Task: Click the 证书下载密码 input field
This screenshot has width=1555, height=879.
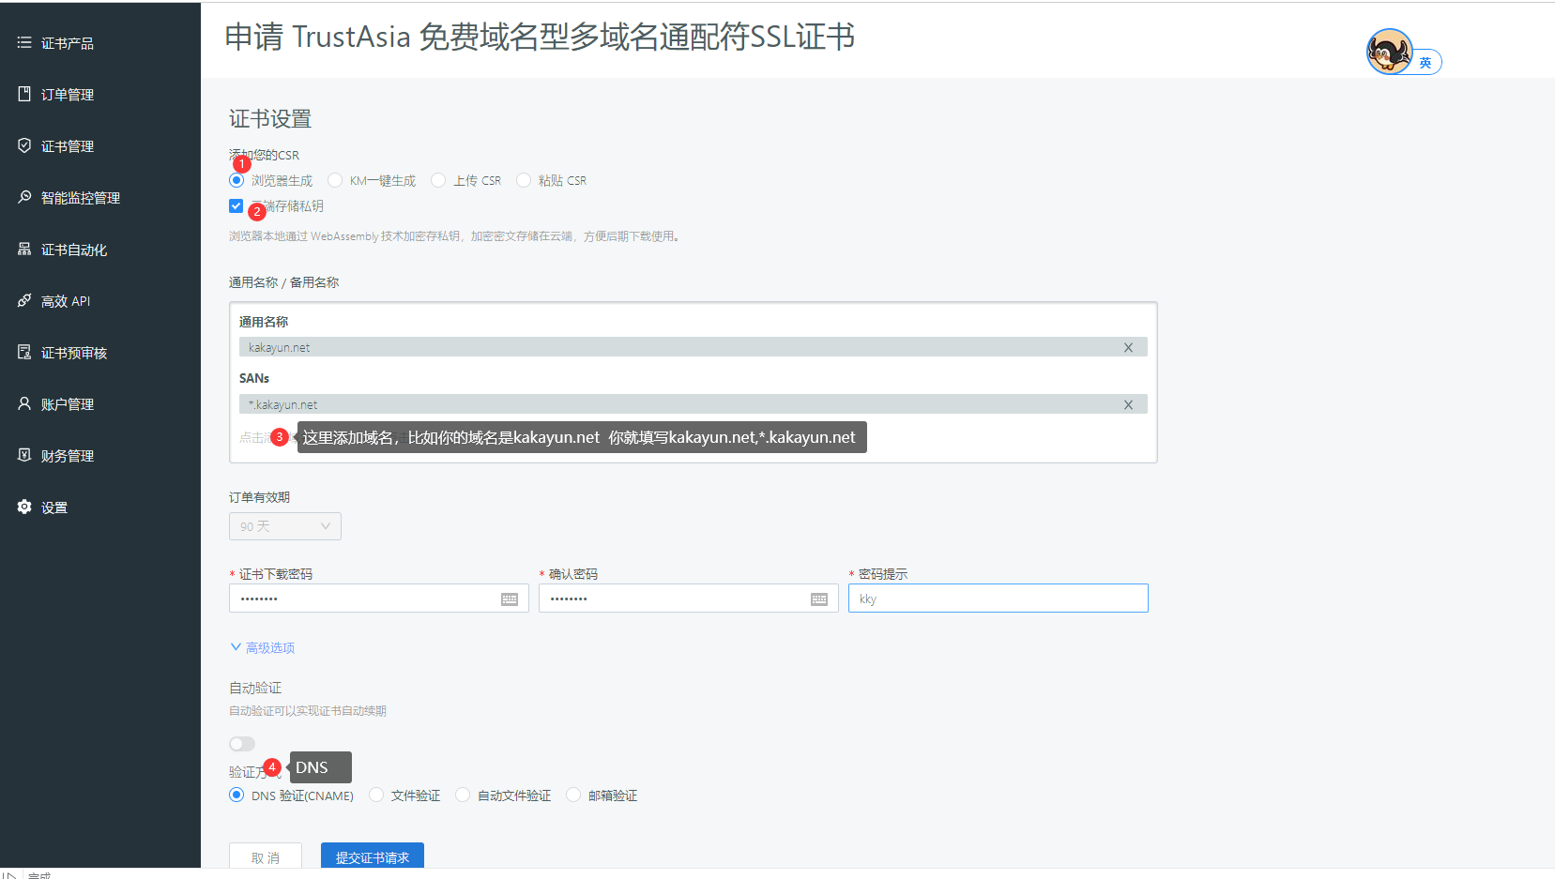Action: 379,599
